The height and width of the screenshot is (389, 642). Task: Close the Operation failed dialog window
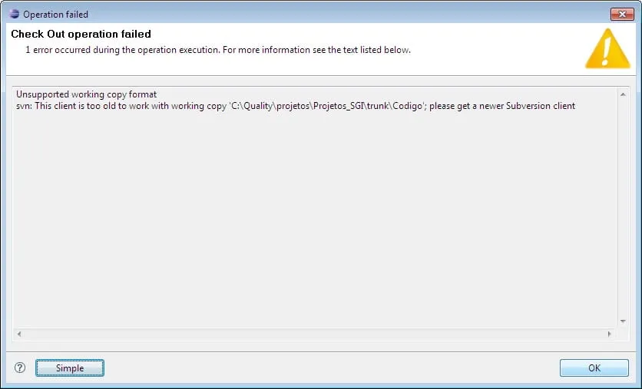(x=620, y=14)
